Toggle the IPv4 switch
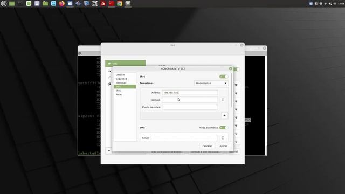345x194 pixels. tap(224, 77)
